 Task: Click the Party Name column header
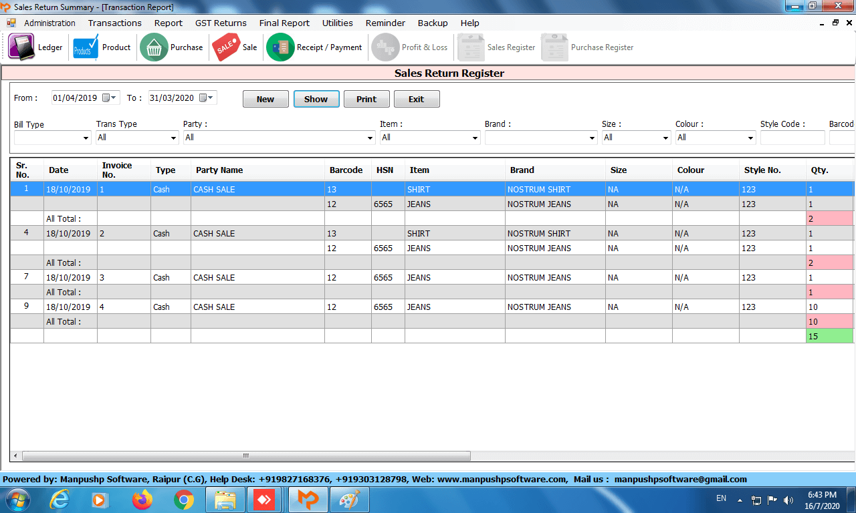(x=257, y=170)
